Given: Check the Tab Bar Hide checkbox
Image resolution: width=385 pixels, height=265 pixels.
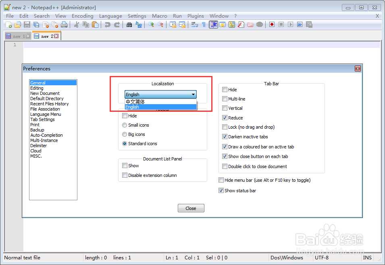Looking at the screenshot, I should point(225,89).
